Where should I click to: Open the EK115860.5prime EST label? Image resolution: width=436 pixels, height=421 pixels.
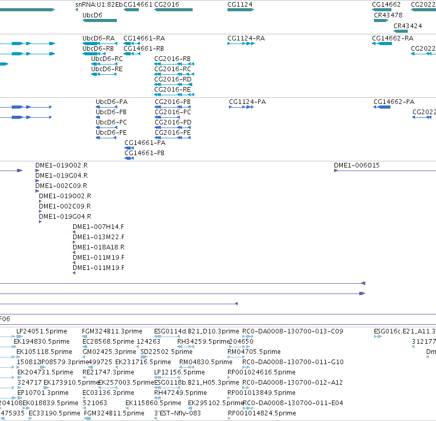point(153,404)
